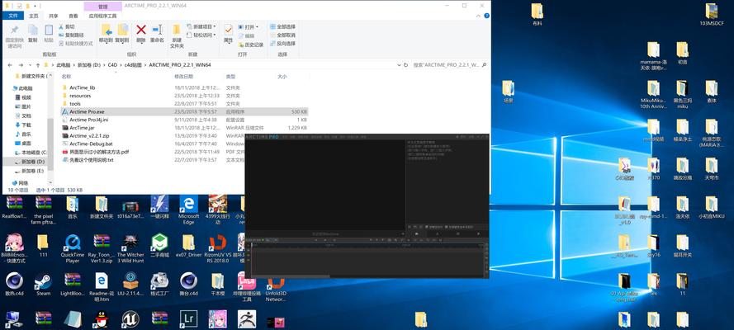Select the Unreal Engine desktop icon

tap(130, 318)
